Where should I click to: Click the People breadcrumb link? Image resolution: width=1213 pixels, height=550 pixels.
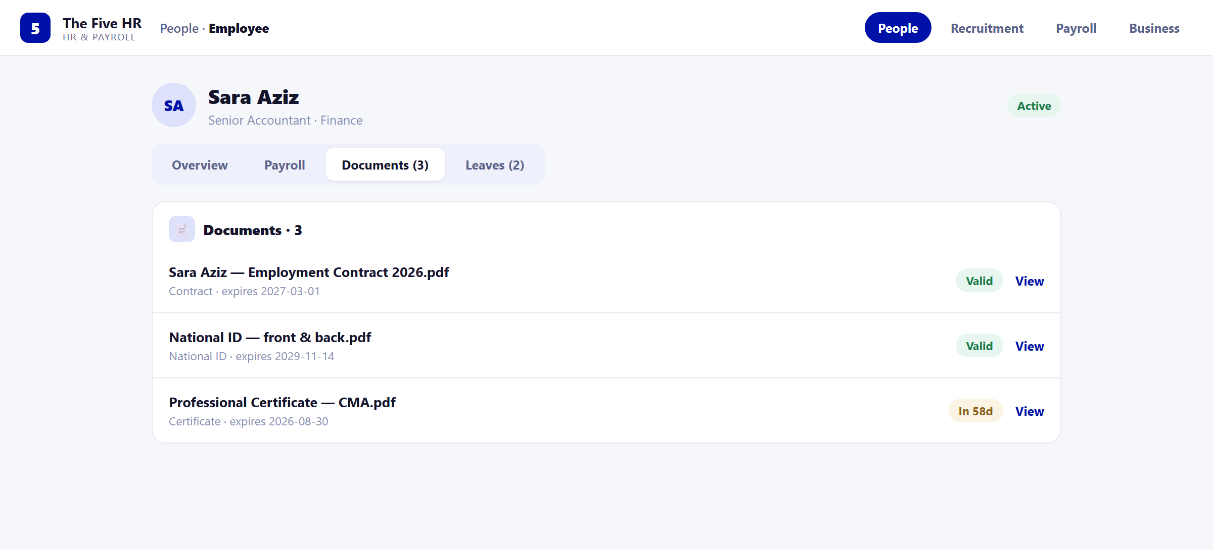(179, 28)
